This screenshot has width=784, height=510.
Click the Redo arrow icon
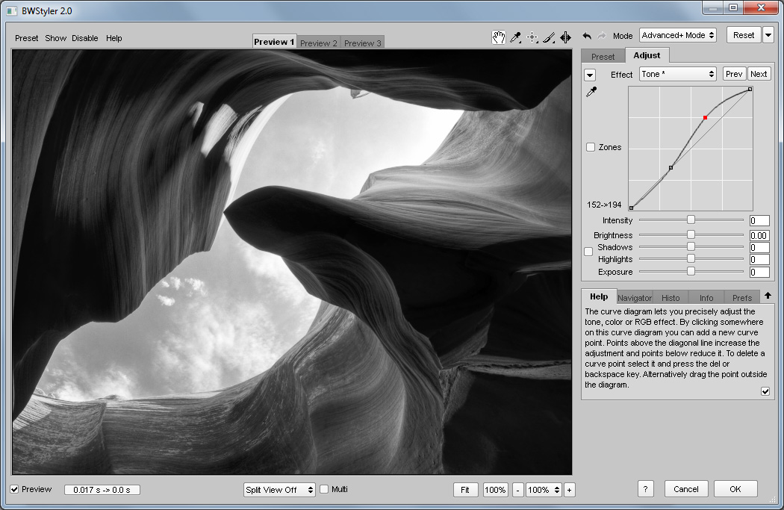coord(602,36)
